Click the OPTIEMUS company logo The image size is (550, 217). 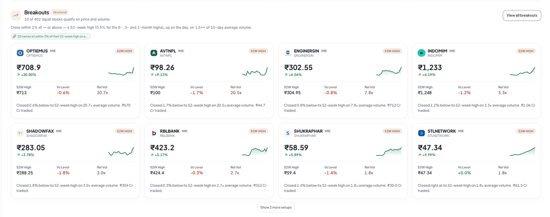[x=20, y=53]
